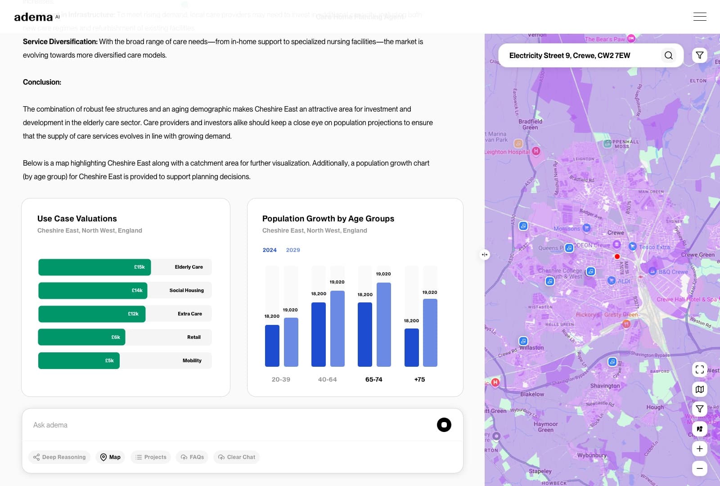Click the Morrisons shop marker
Screen dimensions: 720x486
(x=586, y=228)
